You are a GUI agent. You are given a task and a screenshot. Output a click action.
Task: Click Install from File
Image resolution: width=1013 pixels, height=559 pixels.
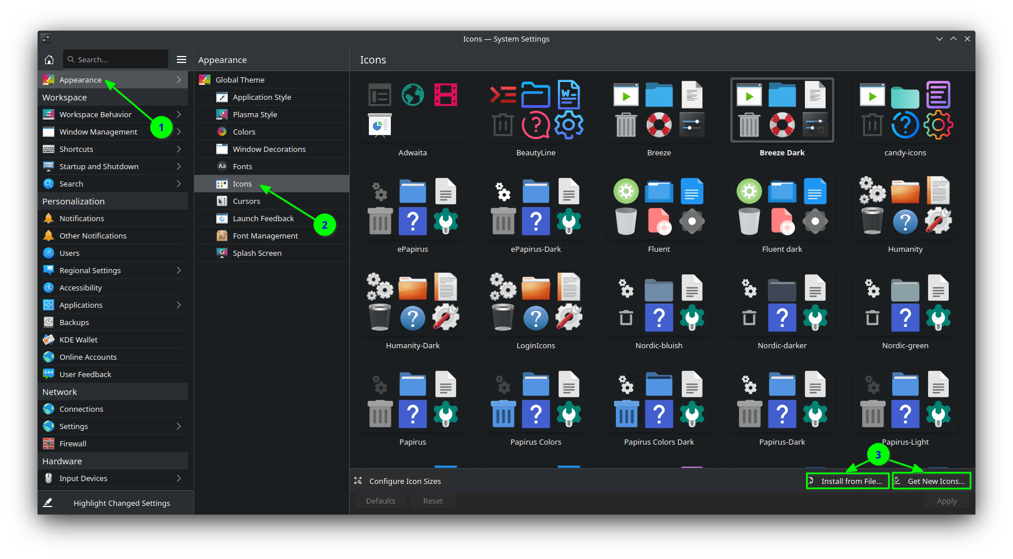847,480
